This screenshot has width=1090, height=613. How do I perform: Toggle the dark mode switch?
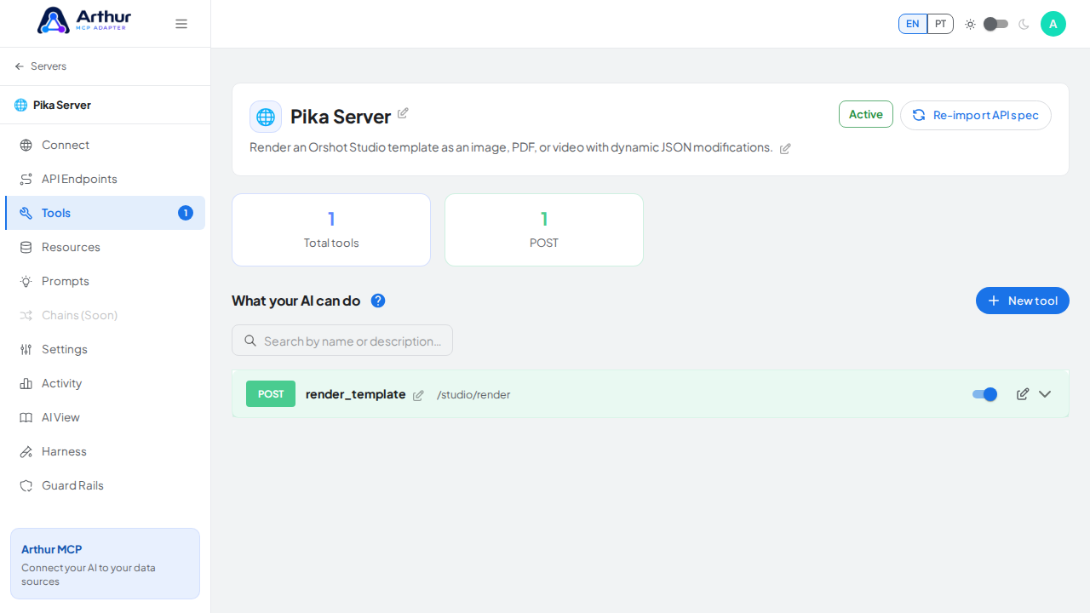point(995,24)
